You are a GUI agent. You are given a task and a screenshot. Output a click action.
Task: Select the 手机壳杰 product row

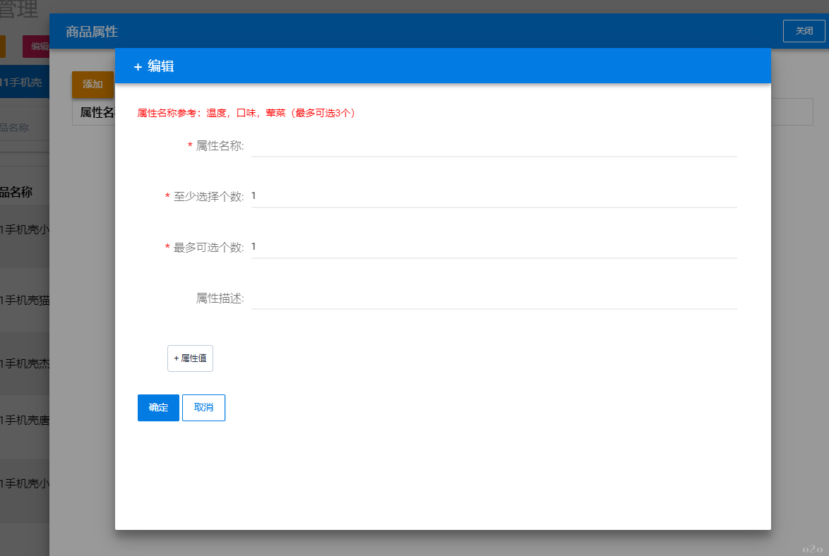tap(25, 364)
